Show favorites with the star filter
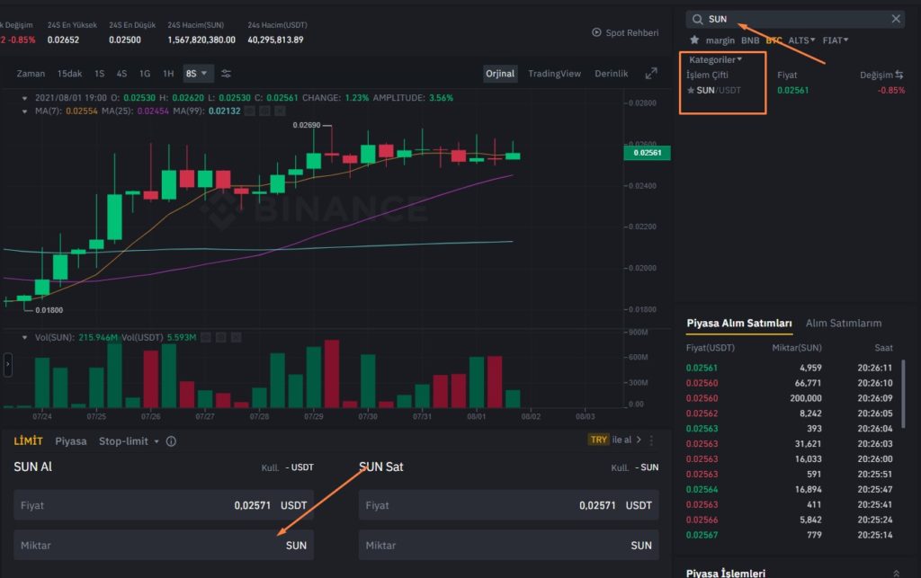Viewport: 921px width, 578px height. [x=694, y=40]
